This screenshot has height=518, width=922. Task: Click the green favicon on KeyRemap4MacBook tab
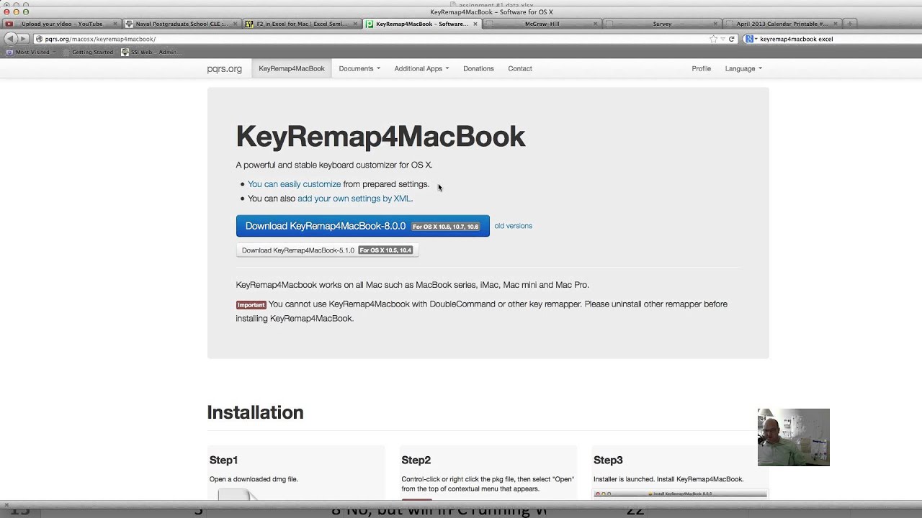(370, 24)
